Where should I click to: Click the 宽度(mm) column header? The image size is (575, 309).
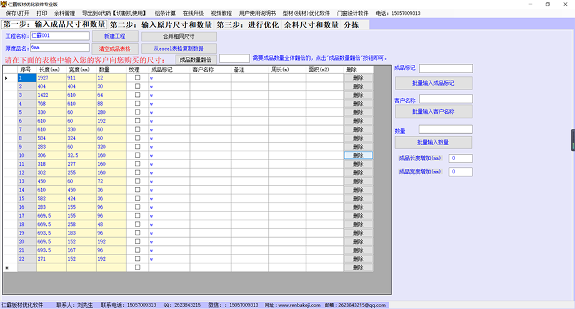coord(81,69)
